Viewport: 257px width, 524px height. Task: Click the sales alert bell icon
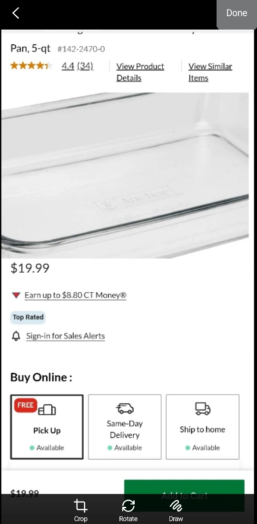[x=16, y=336]
